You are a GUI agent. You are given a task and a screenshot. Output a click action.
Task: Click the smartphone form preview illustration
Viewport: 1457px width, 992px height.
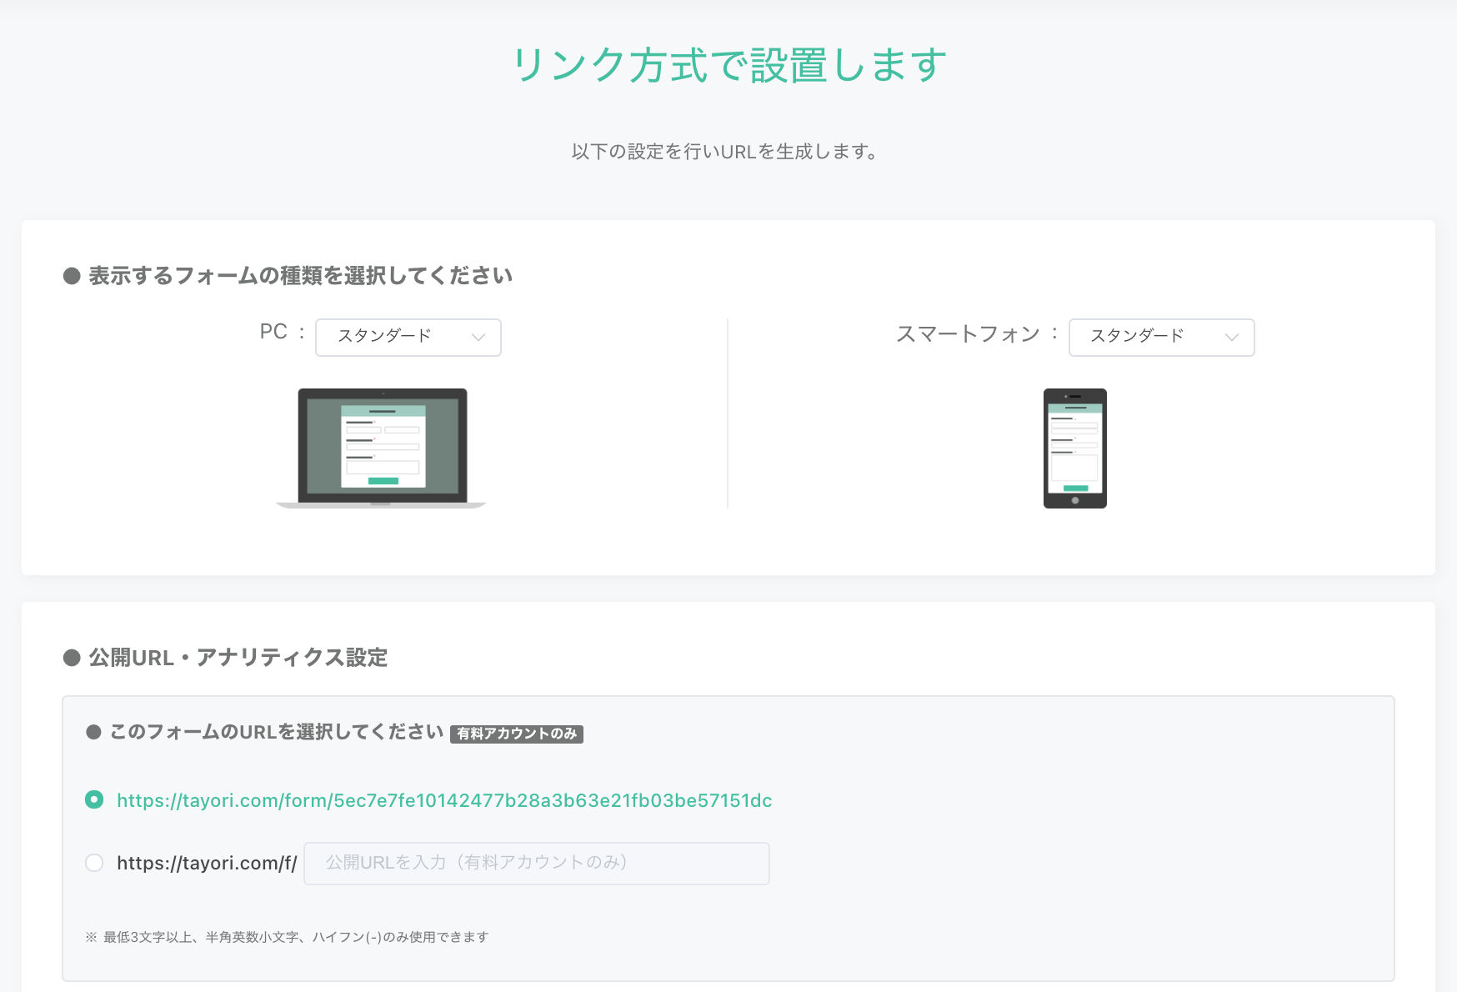click(x=1074, y=448)
